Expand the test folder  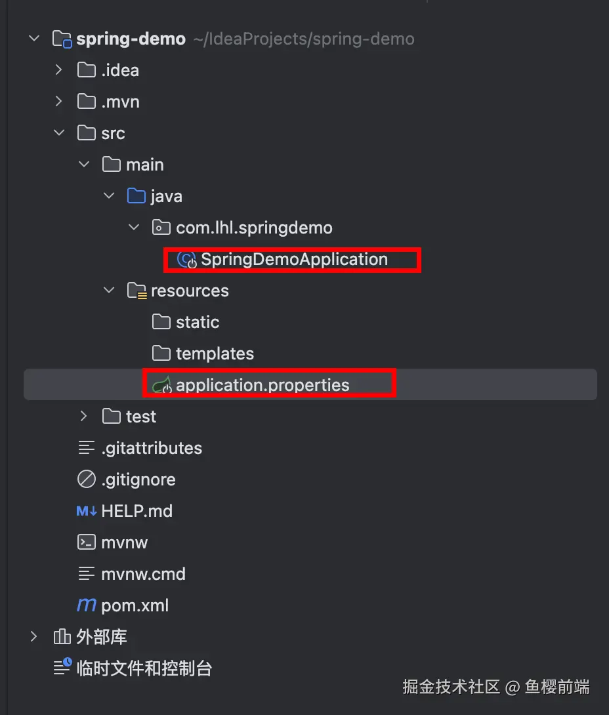(84, 416)
